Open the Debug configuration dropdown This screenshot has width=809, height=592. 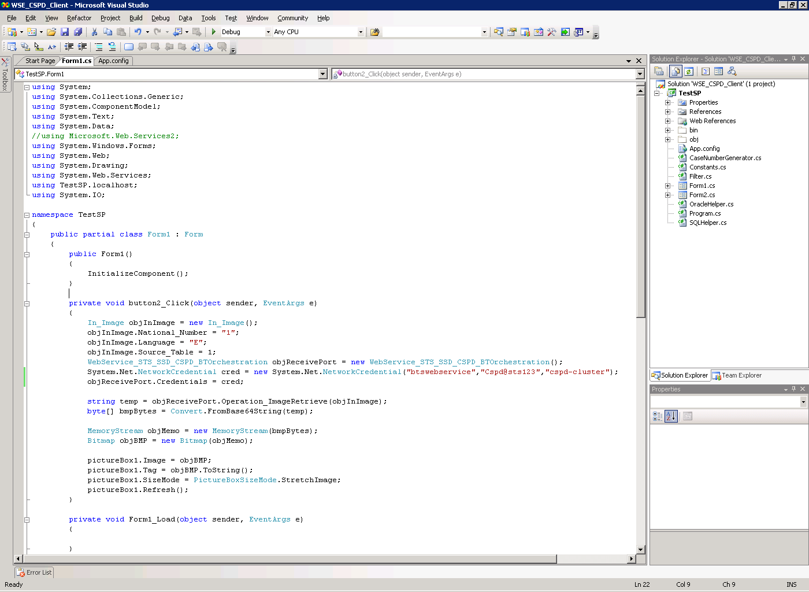tap(268, 32)
